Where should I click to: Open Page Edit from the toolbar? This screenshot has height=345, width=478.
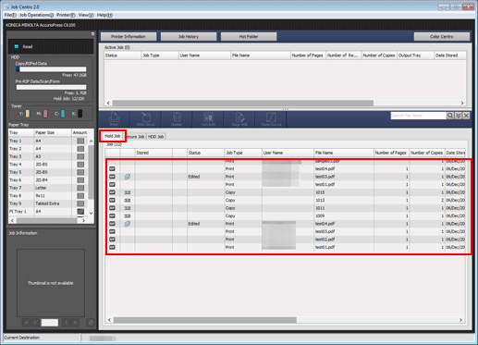pyautogui.click(x=239, y=119)
